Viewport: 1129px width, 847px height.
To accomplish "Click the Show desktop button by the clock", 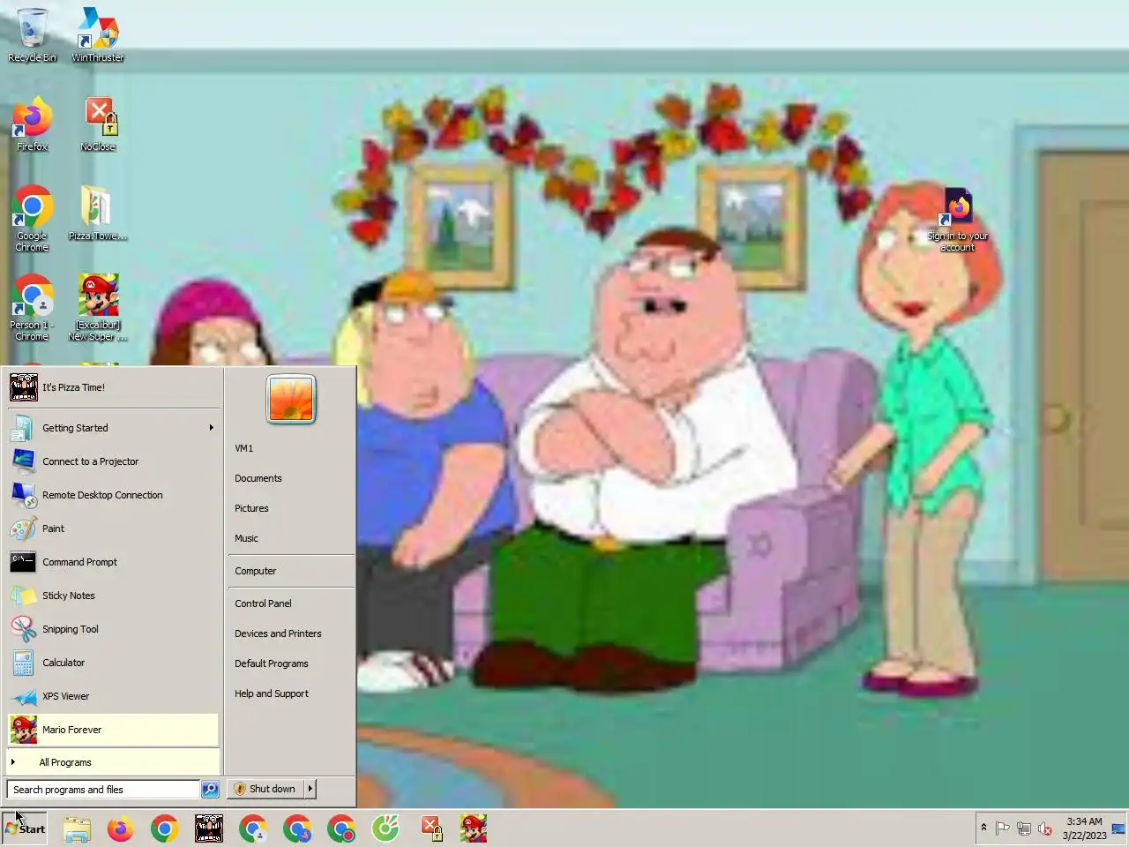I will pos(1118,828).
